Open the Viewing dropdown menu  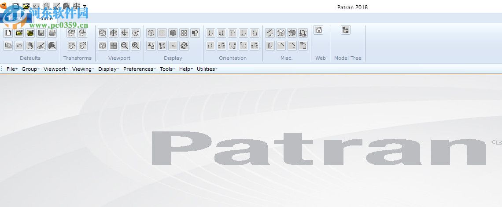tap(83, 69)
